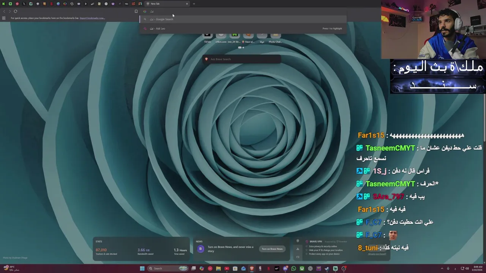Switch to the Pinterest pinned tab
Viewport: 486px width, 273px height.
pos(17,4)
